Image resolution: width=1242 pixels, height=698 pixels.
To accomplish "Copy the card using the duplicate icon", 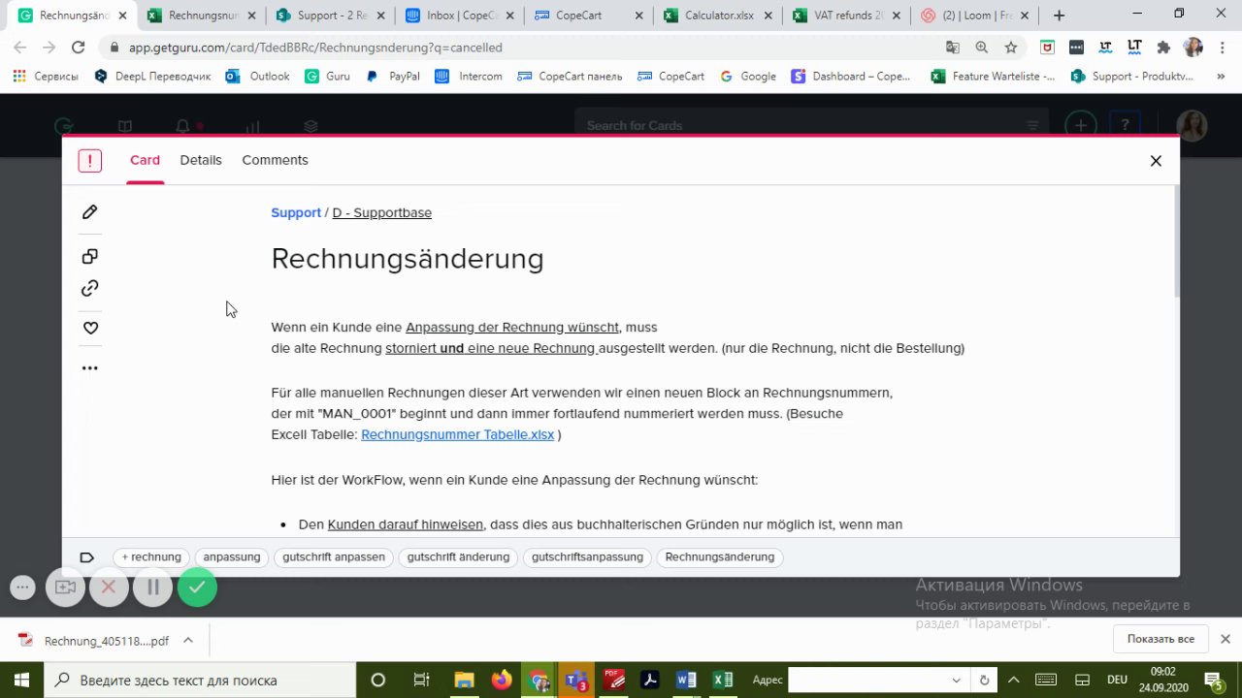I will 90,257.
